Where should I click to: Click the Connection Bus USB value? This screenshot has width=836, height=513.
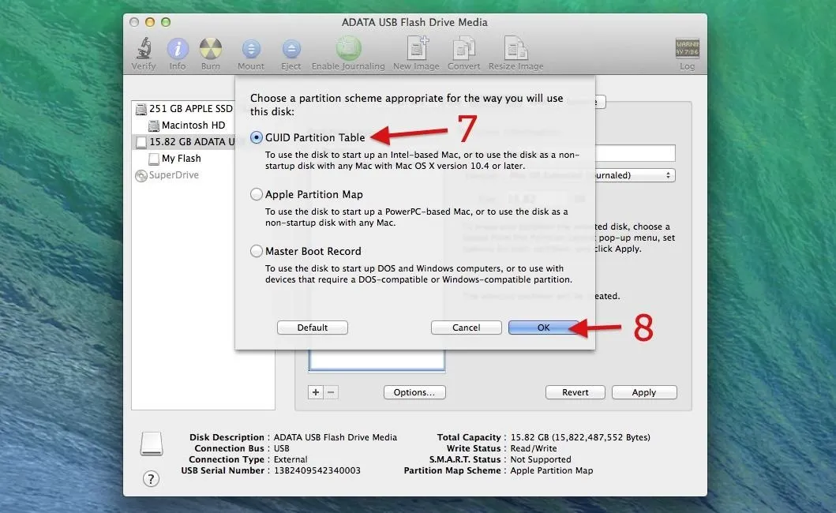pos(282,448)
